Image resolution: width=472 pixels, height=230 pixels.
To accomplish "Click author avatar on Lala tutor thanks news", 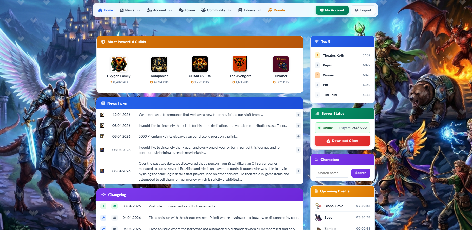I will [102, 126].
